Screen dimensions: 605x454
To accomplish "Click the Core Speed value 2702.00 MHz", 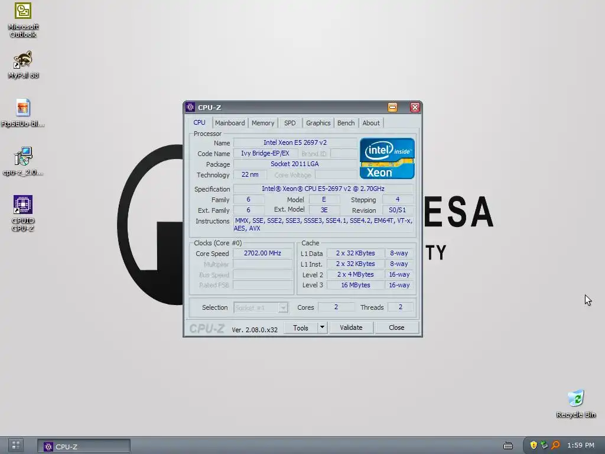I will (262, 253).
